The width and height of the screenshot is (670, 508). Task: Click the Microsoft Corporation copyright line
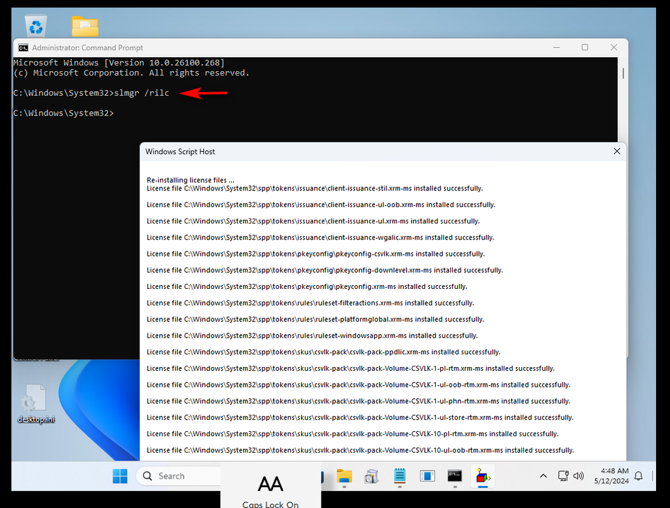131,73
